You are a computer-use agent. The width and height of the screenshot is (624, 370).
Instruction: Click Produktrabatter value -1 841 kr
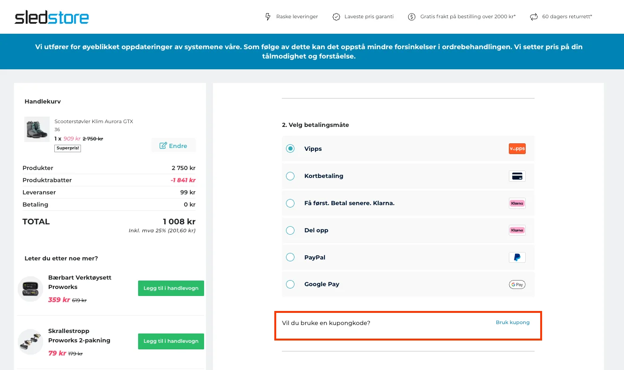pos(183,180)
